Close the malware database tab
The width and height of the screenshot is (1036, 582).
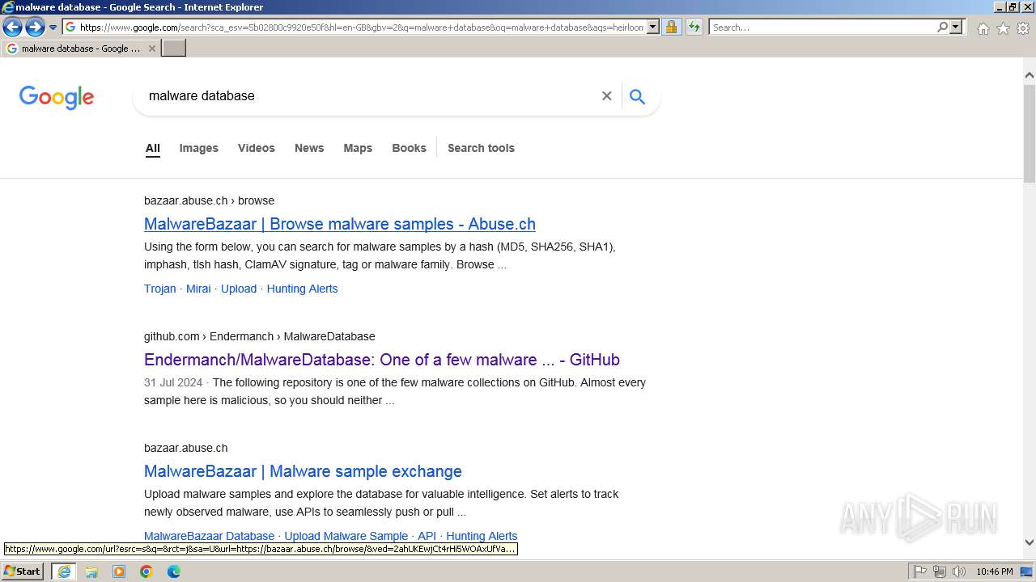point(152,48)
